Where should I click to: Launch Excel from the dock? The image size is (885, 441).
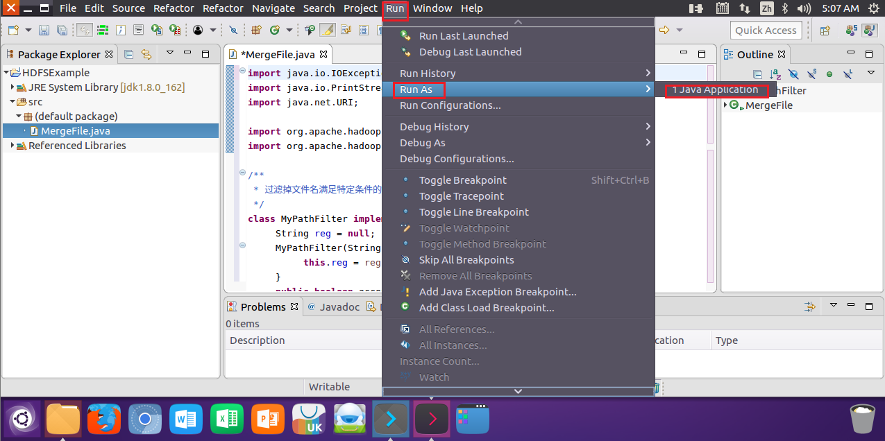coord(227,419)
